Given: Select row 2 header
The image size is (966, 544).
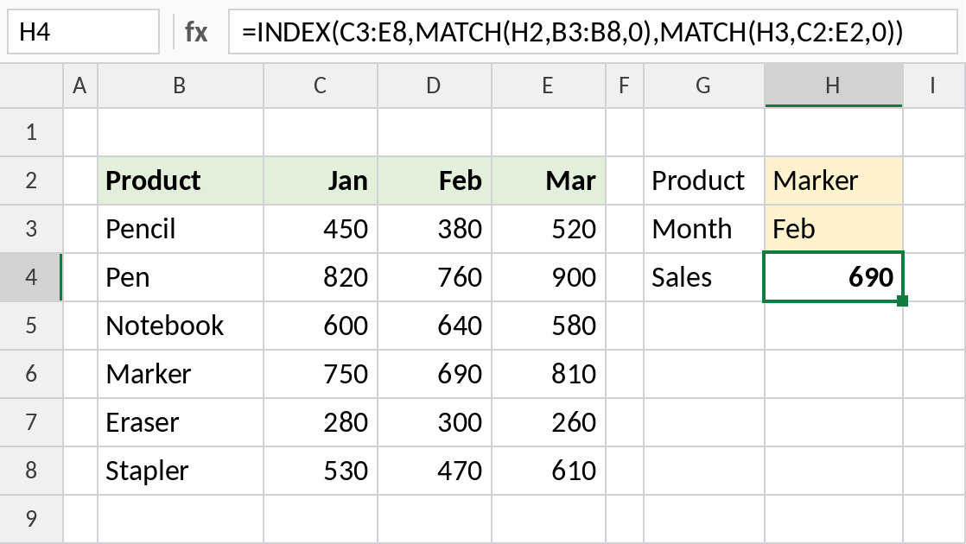Looking at the screenshot, I should click(x=31, y=180).
